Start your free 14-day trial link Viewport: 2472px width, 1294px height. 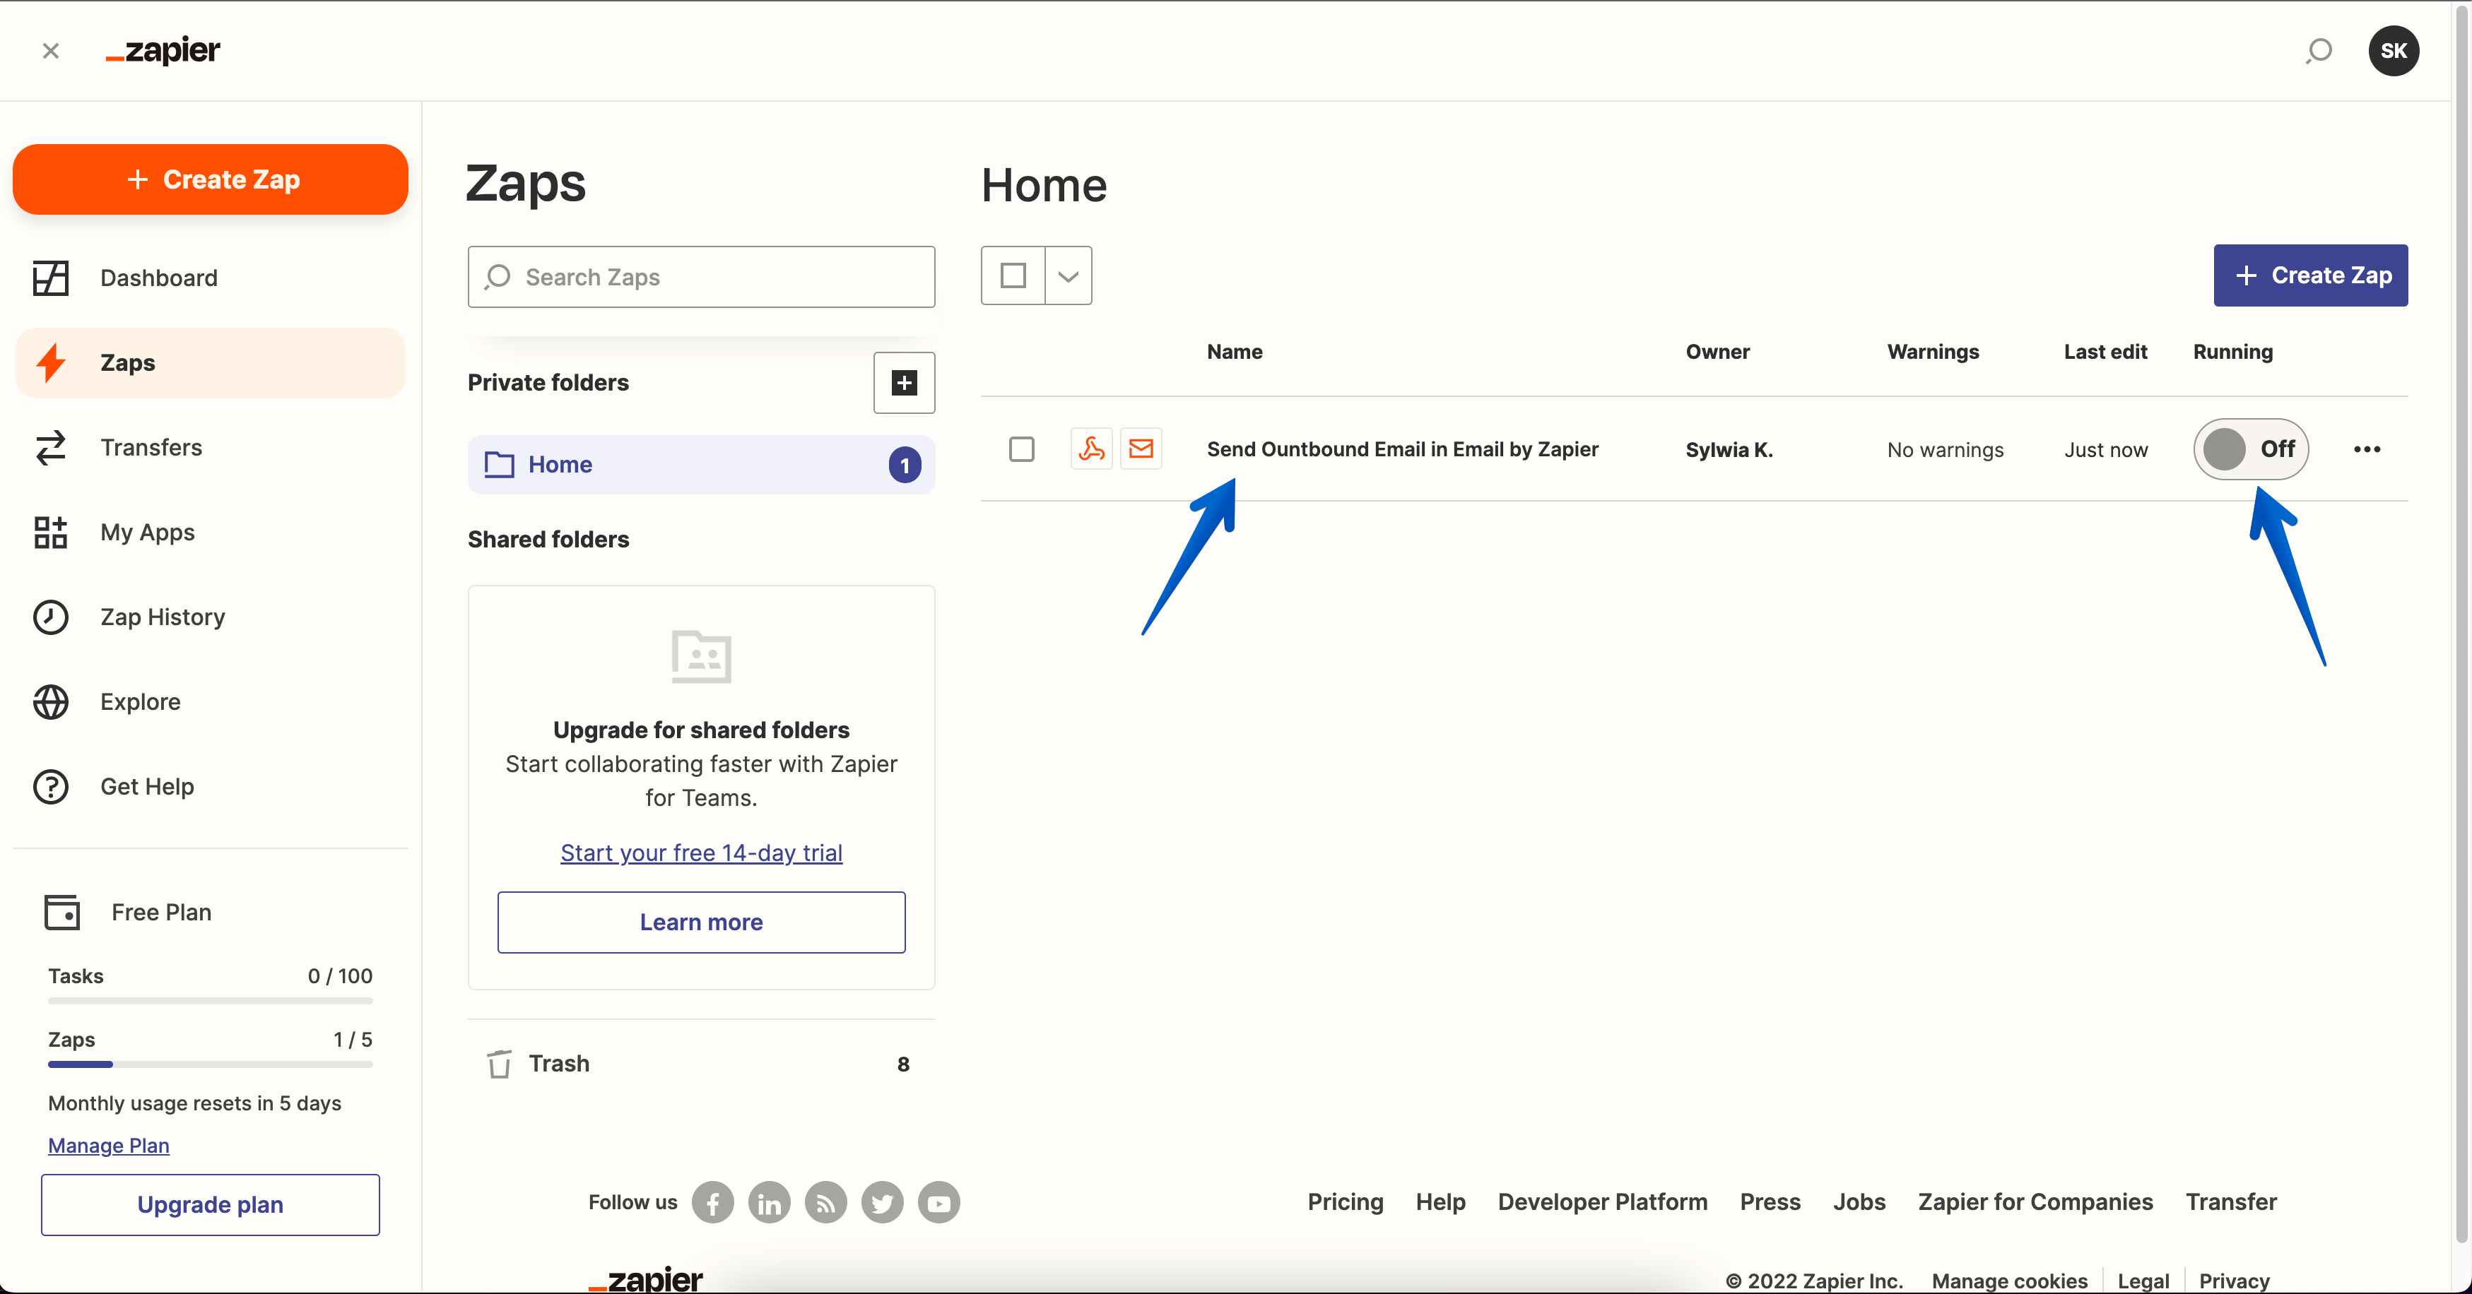[702, 853]
